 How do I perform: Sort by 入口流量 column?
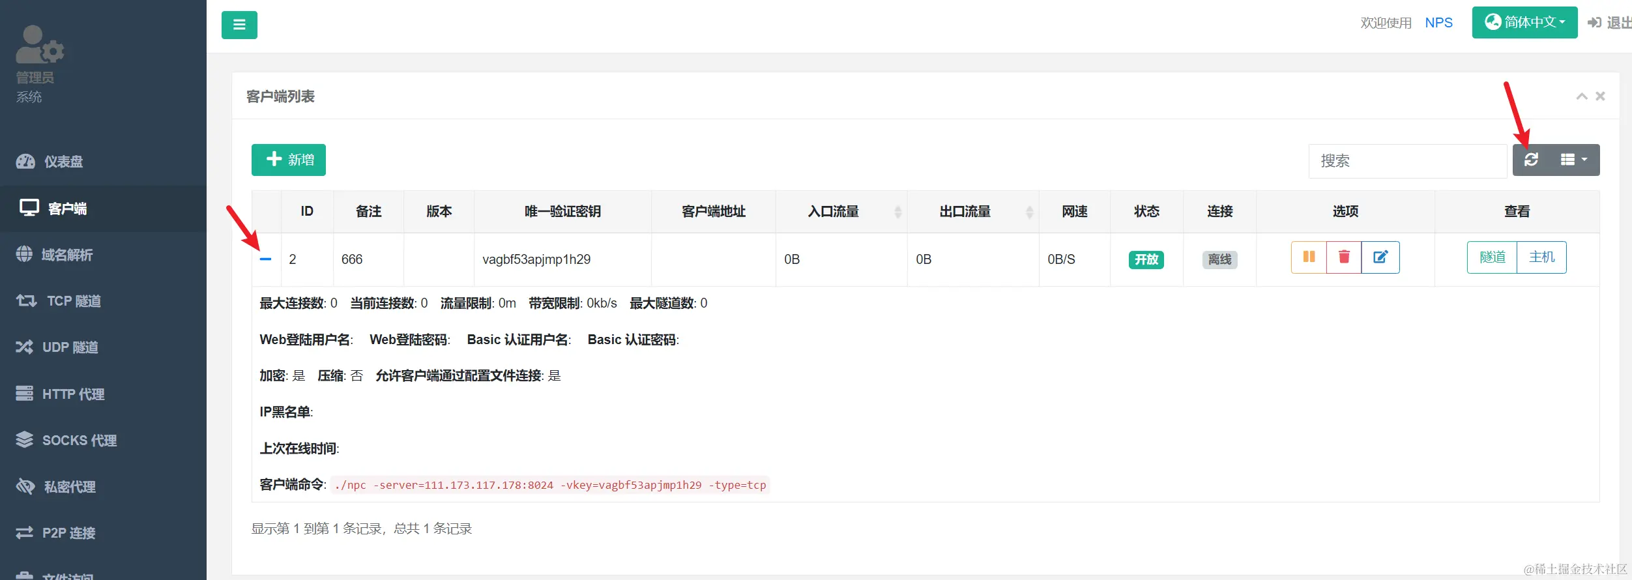point(841,212)
